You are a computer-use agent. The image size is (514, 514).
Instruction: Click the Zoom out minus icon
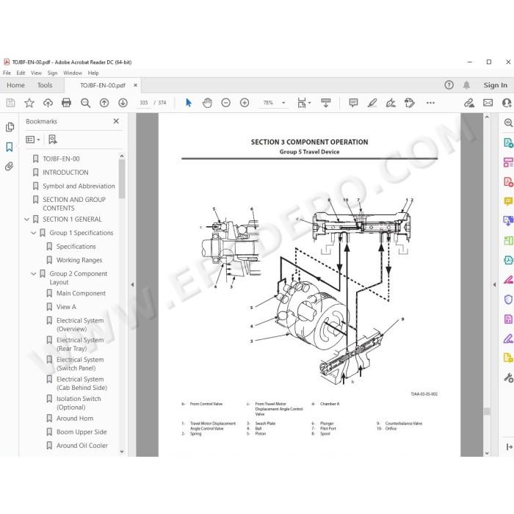pyautogui.click(x=226, y=103)
